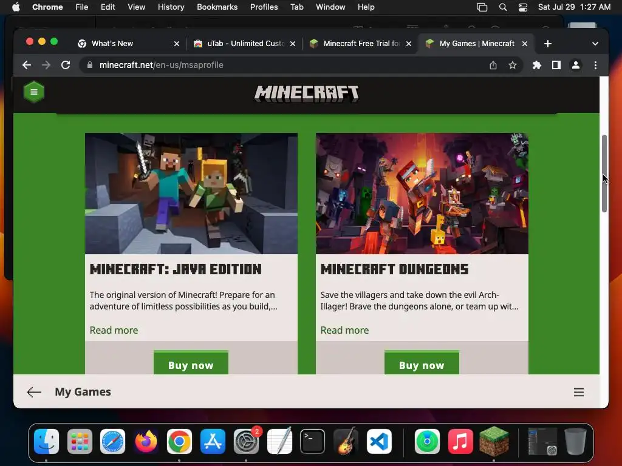
Task: Open System Settings from the Dock
Action: pos(246,441)
